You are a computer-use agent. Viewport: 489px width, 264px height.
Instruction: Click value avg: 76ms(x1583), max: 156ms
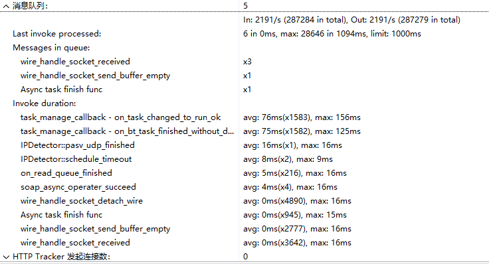(302, 117)
